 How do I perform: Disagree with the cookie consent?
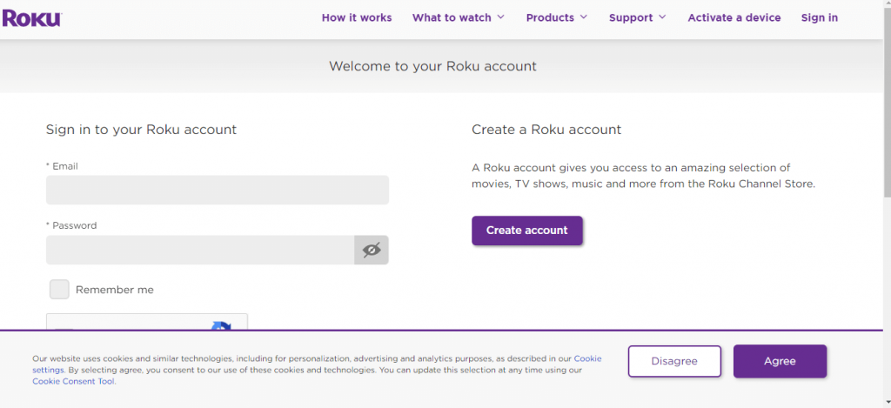pyautogui.click(x=674, y=361)
